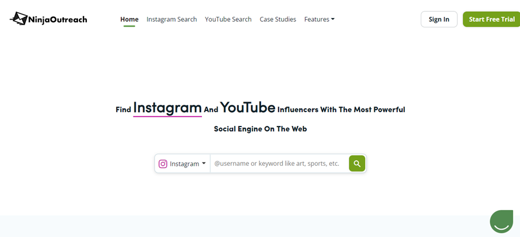Screen dimensions: 520x237
Task: Click the "Social Engine On The Web" subheading
Action: click(260, 129)
